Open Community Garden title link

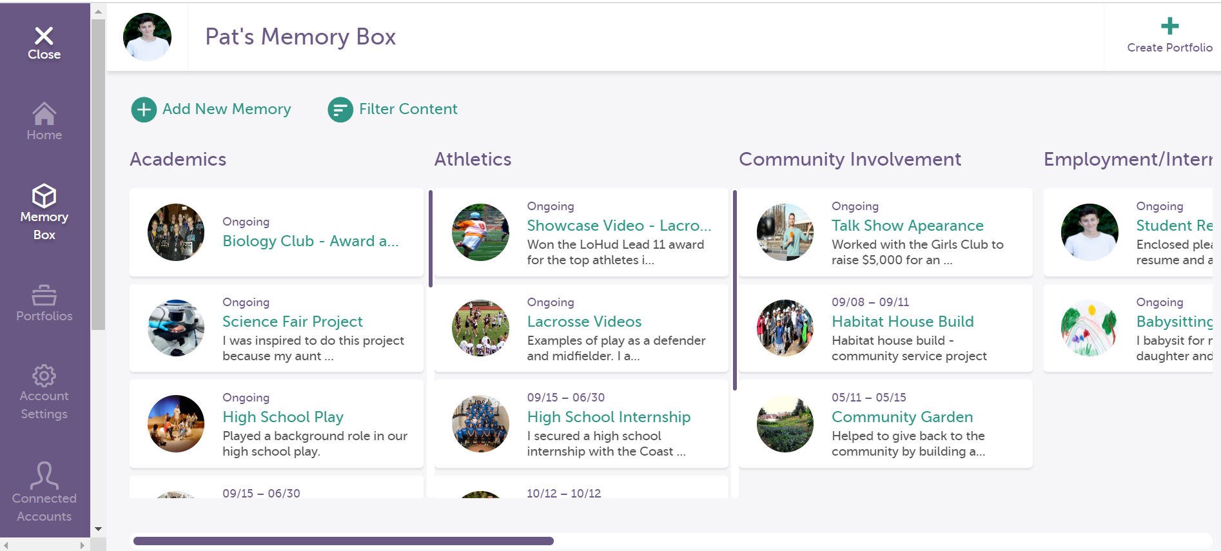902,417
